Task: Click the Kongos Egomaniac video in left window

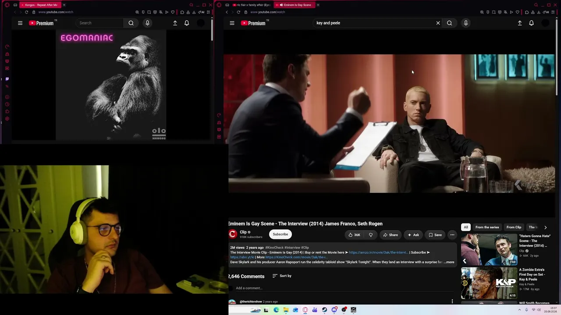Action: click(111, 86)
